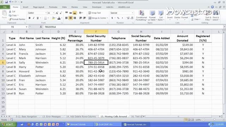
Task: Open the Merge & Center dropdown arrow
Action: pyautogui.click(x=107, y=18)
